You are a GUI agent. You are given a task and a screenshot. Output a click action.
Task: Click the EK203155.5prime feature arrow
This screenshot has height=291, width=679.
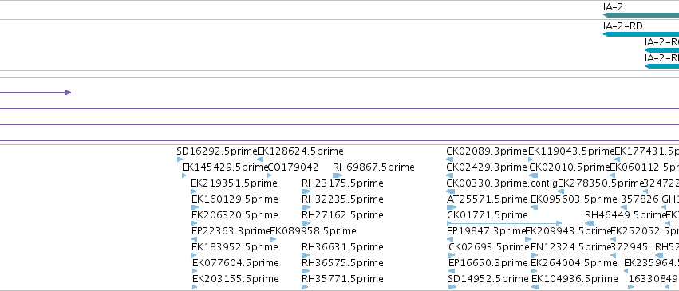coord(195,288)
